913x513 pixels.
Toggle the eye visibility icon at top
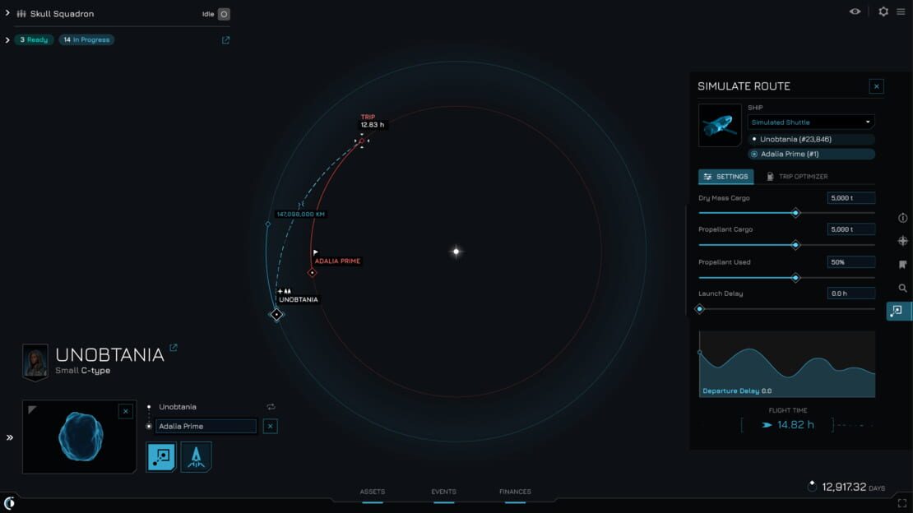(855, 12)
